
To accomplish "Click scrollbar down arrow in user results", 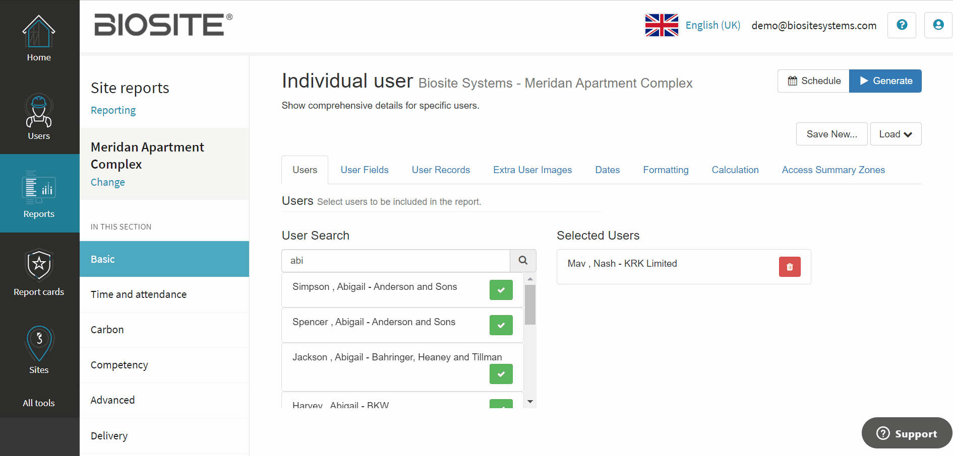I will (530, 402).
